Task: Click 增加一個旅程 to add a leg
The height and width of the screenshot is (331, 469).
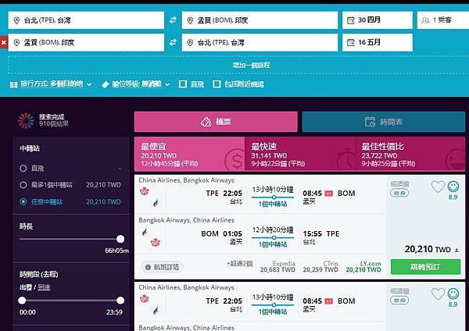Action: tap(251, 65)
